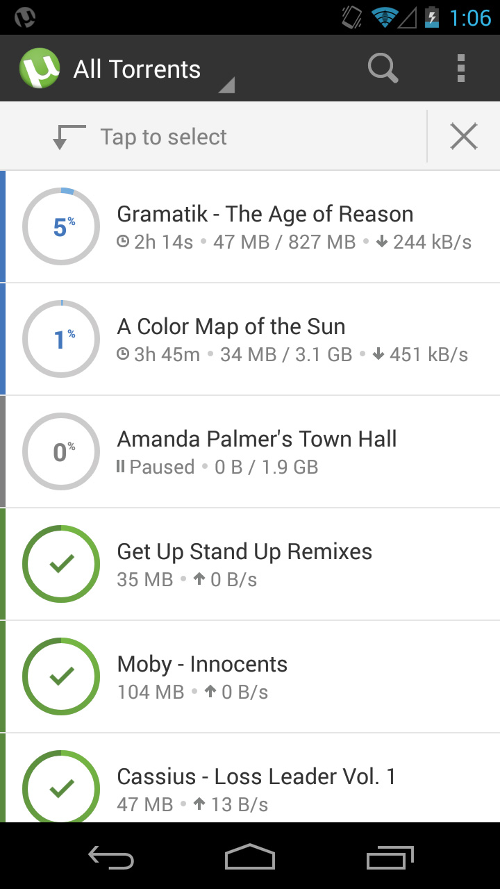This screenshot has height=889, width=500.
Task: Tap the select-all arrow icon
Action: point(68,136)
